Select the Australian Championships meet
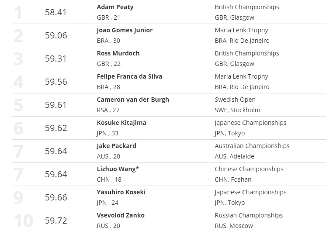Image resolution: width=326 pixels, height=231 pixels. (252, 146)
